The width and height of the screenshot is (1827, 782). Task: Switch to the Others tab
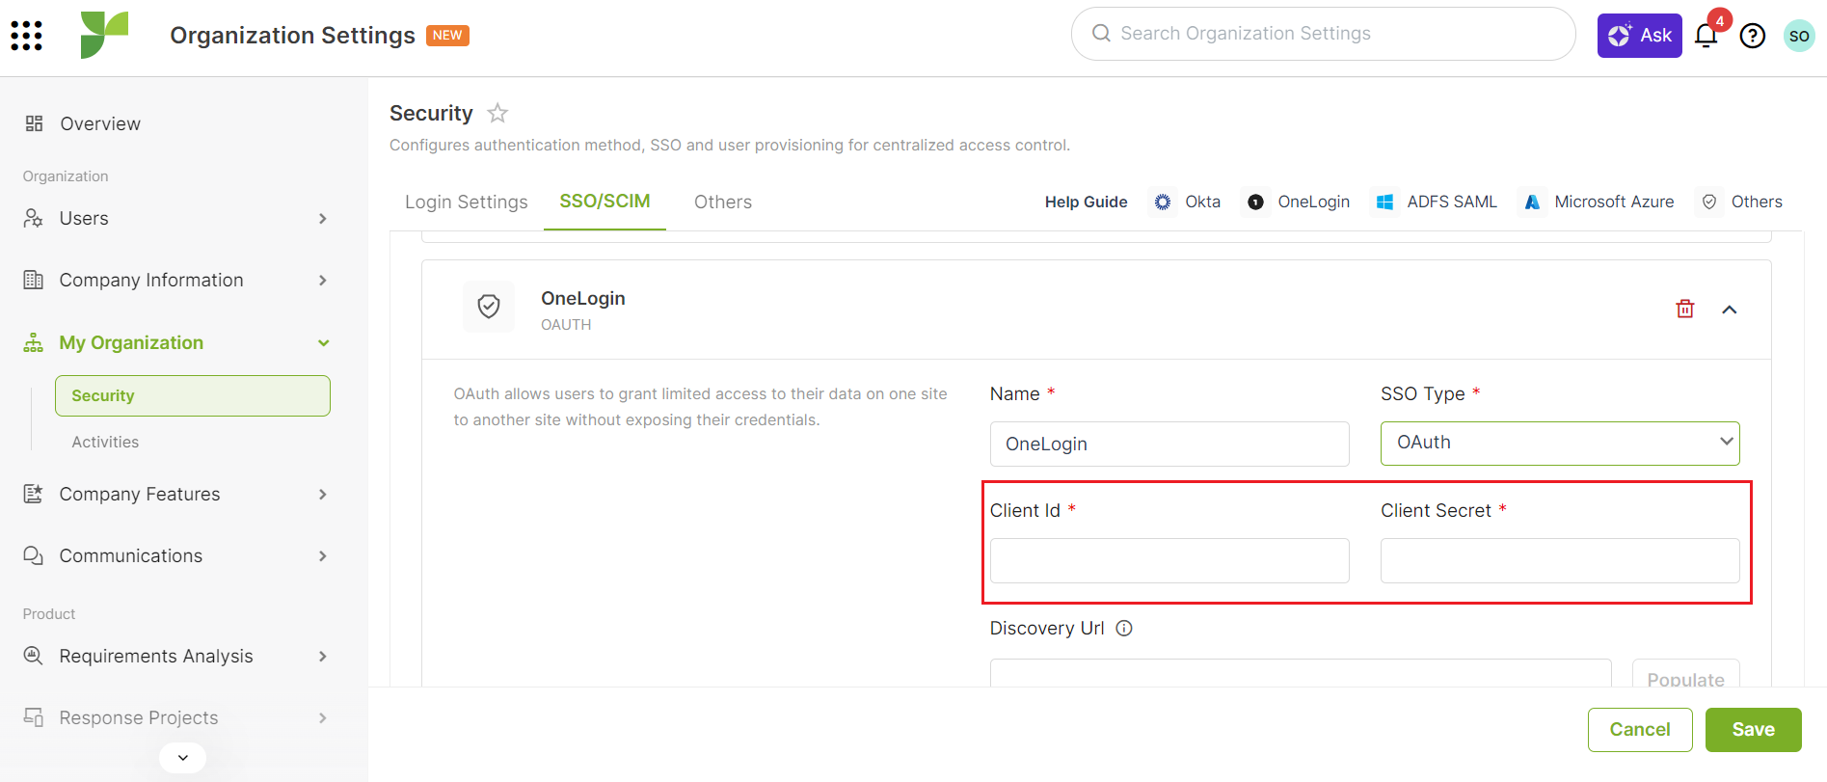[x=723, y=202]
